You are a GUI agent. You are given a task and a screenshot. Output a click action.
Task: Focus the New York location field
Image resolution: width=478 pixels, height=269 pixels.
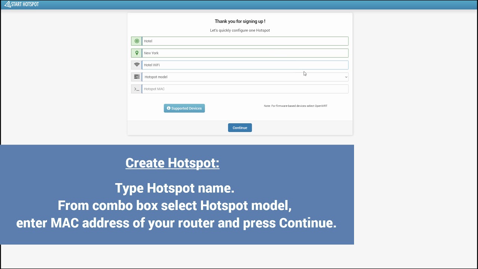coord(245,53)
